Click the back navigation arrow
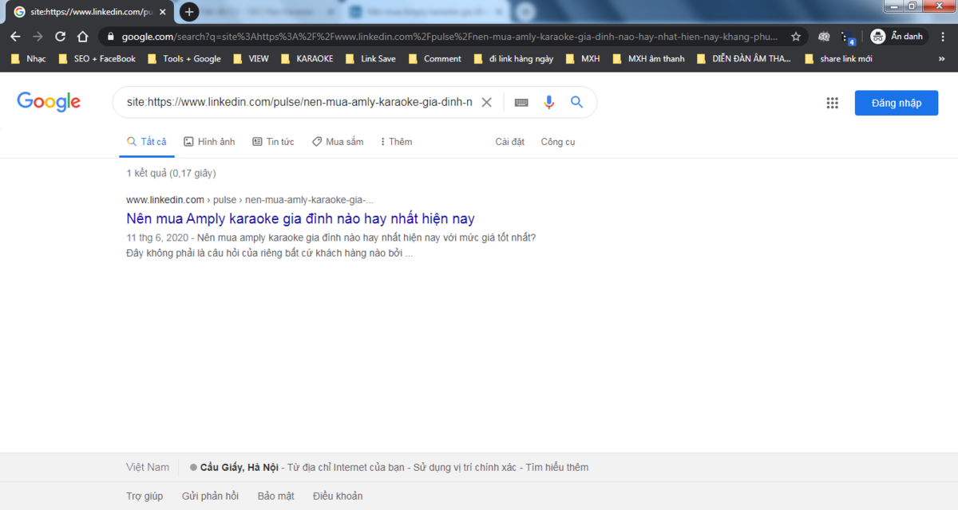Screen dimensions: 958x510 click(16, 37)
